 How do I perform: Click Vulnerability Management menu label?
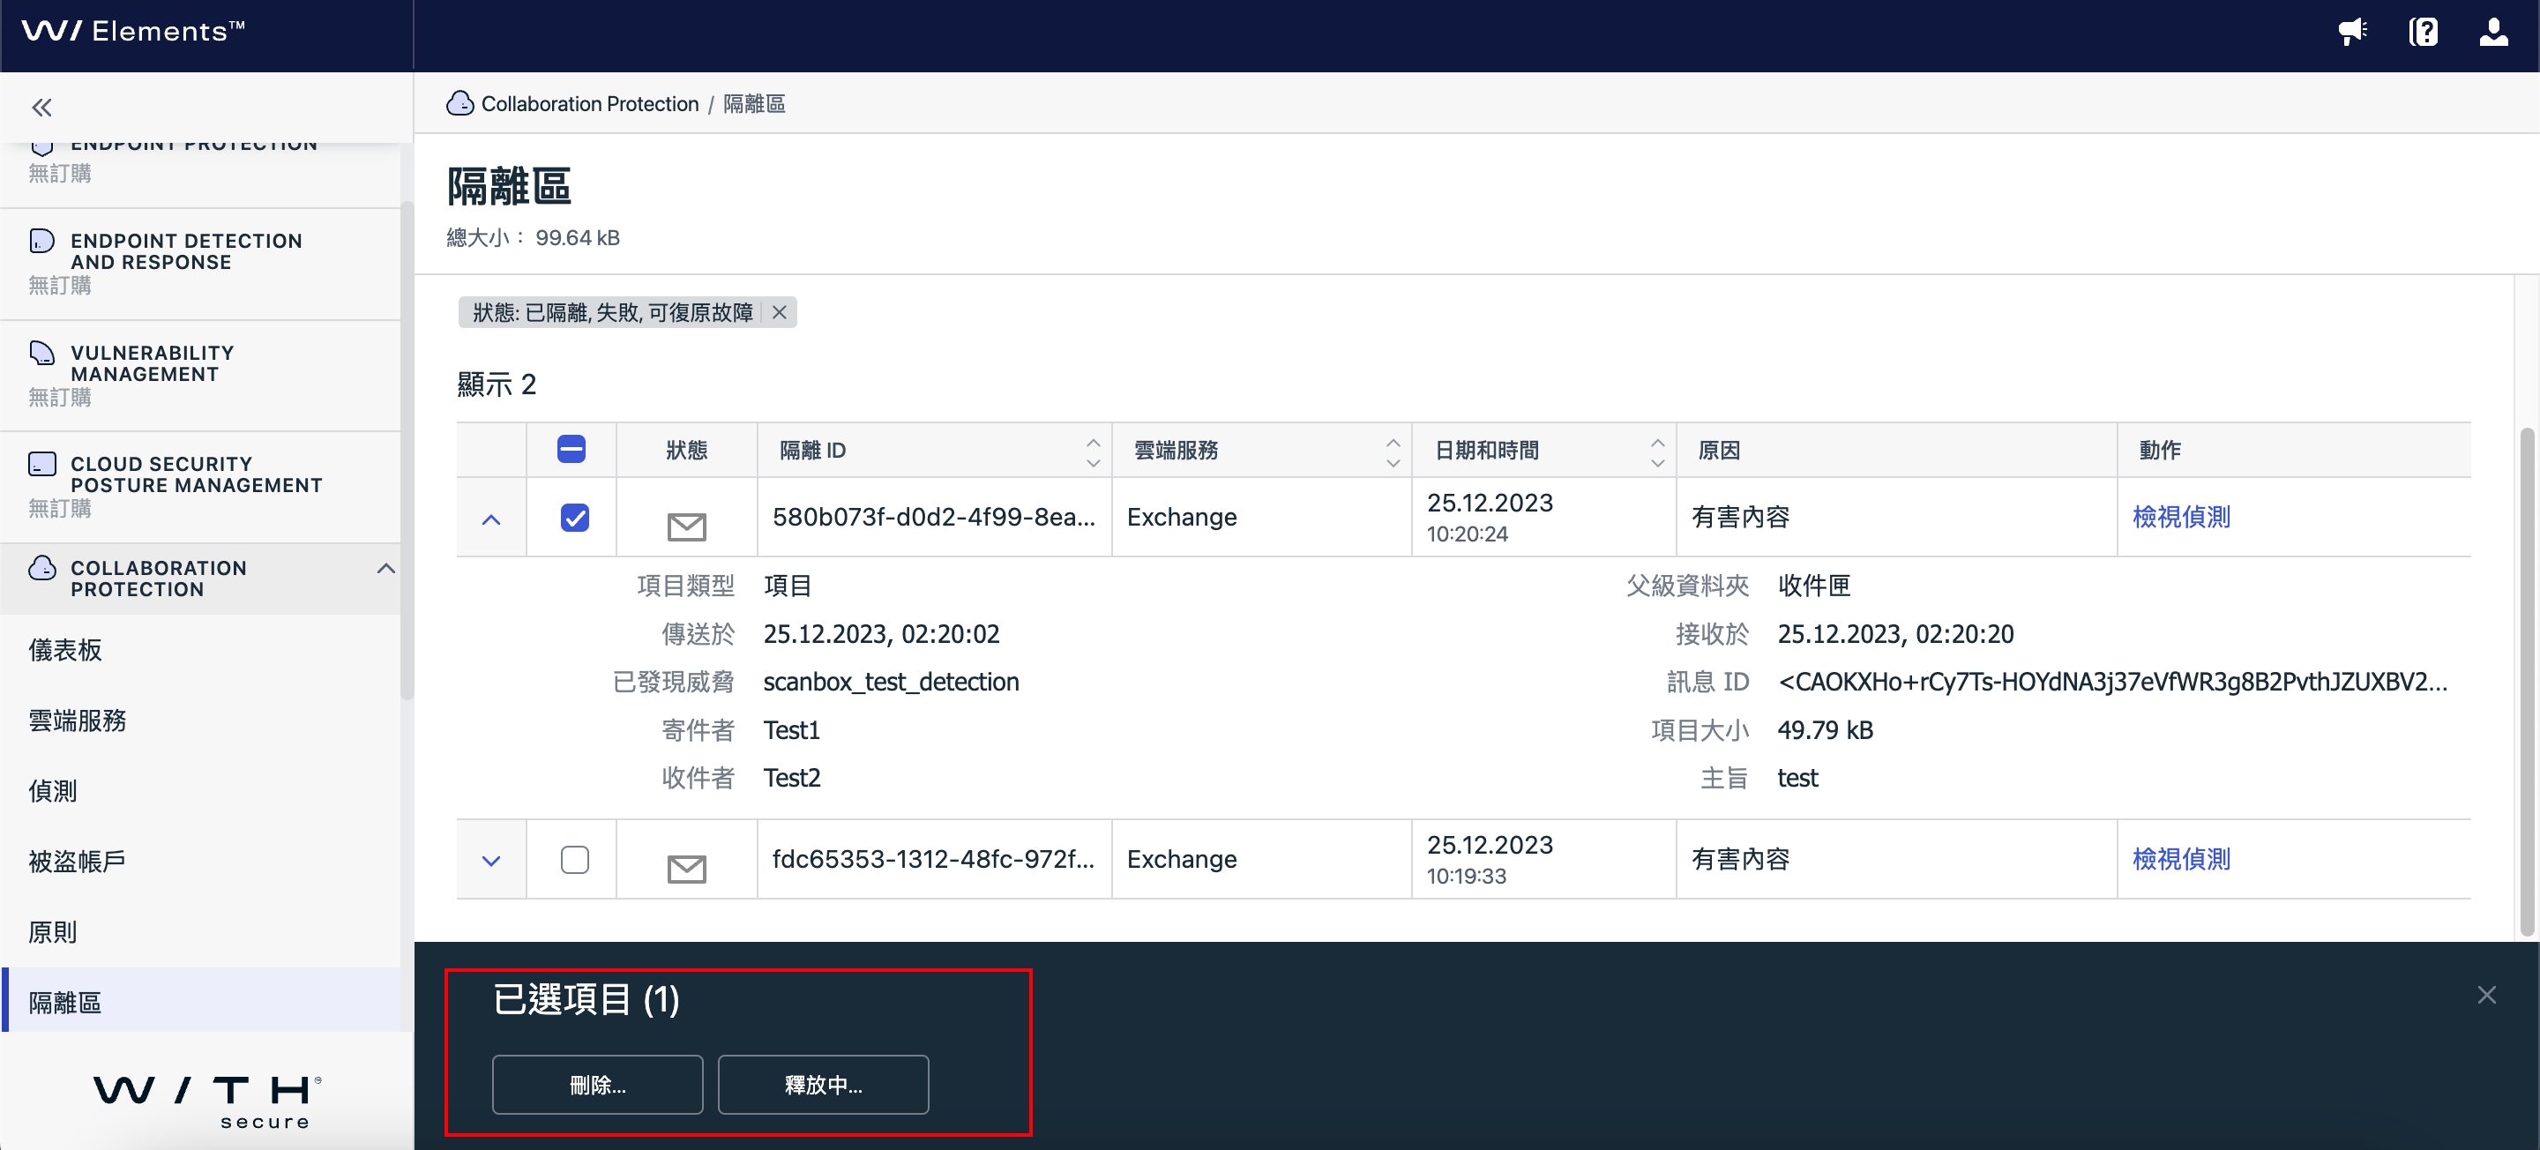point(153,364)
